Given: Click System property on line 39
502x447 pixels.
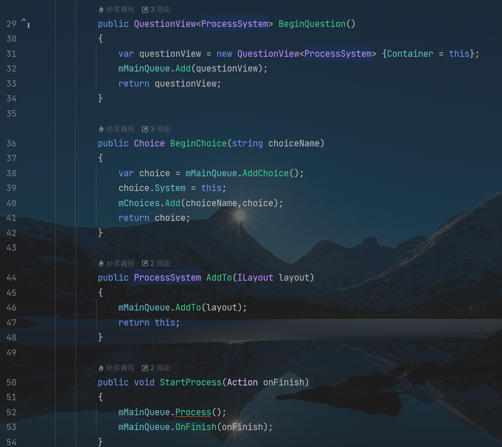Looking at the screenshot, I should point(170,188).
